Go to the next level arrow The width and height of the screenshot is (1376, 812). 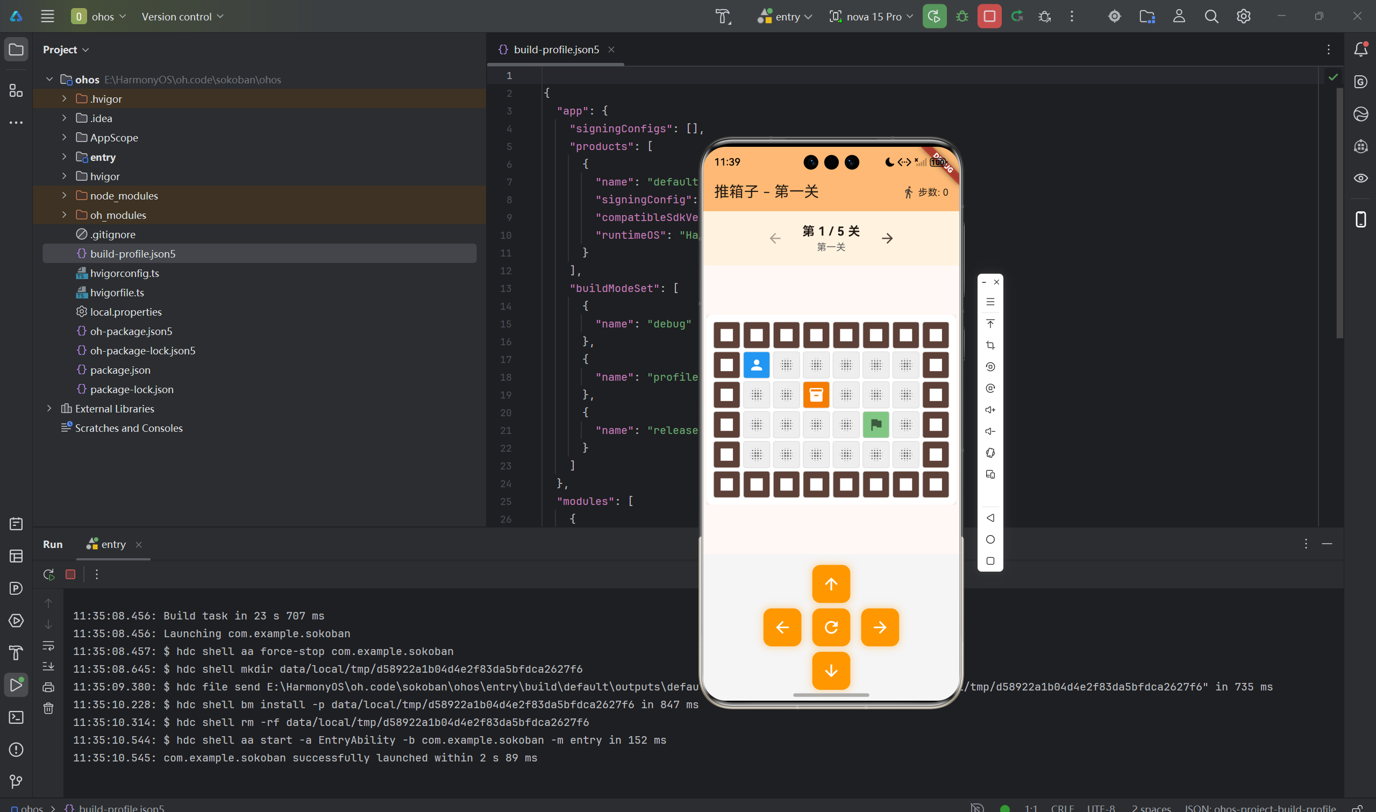887,238
